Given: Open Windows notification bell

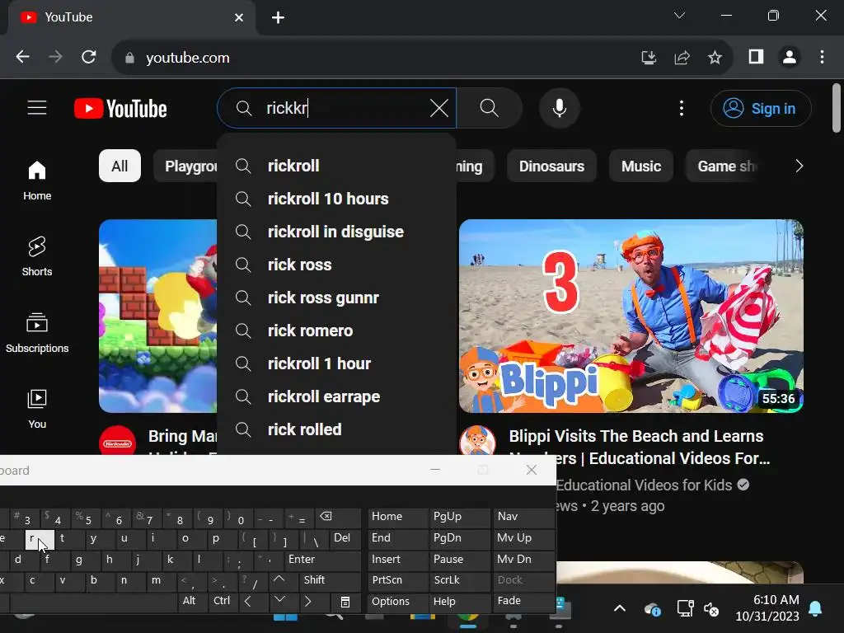Looking at the screenshot, I should coord(815,609).
